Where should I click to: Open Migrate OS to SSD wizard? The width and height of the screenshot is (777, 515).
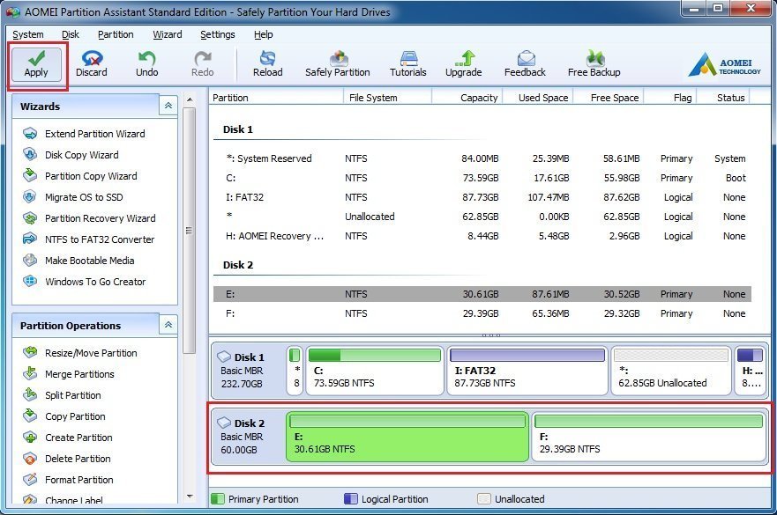click(73, 197)
